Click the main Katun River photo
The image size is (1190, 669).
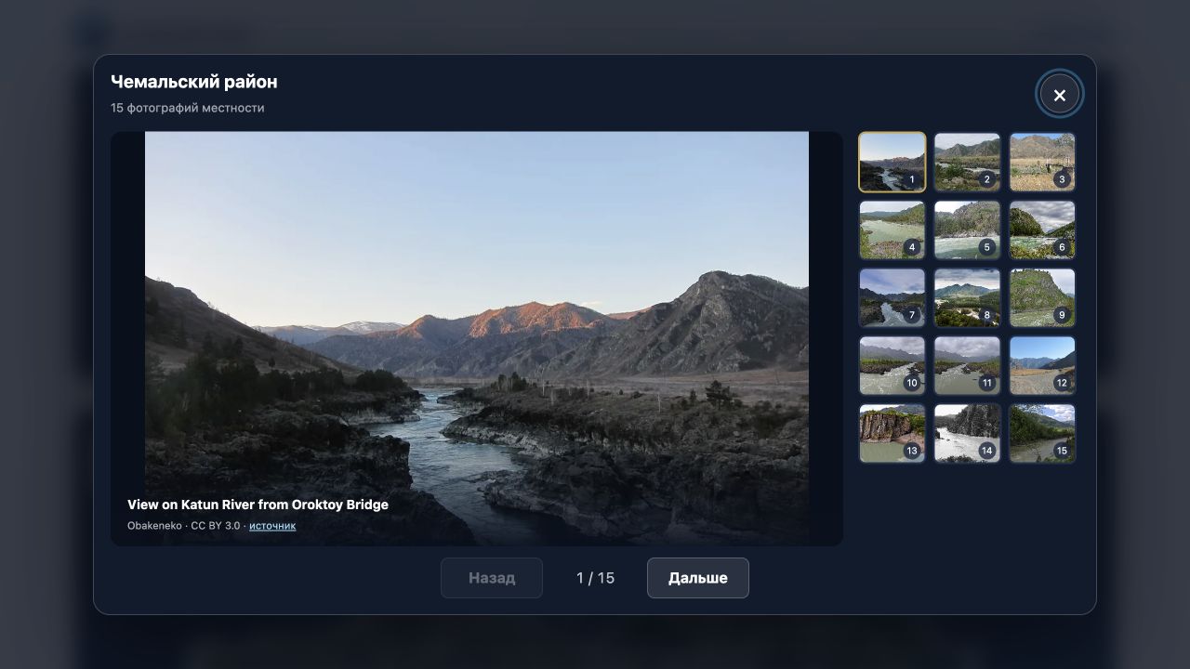[x=477, y=338]
